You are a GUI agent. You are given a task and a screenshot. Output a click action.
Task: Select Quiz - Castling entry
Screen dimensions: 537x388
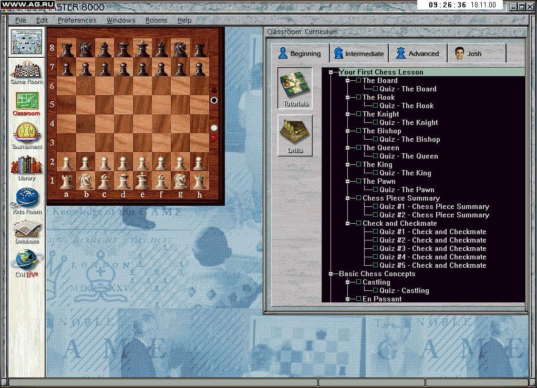point(404,290)
